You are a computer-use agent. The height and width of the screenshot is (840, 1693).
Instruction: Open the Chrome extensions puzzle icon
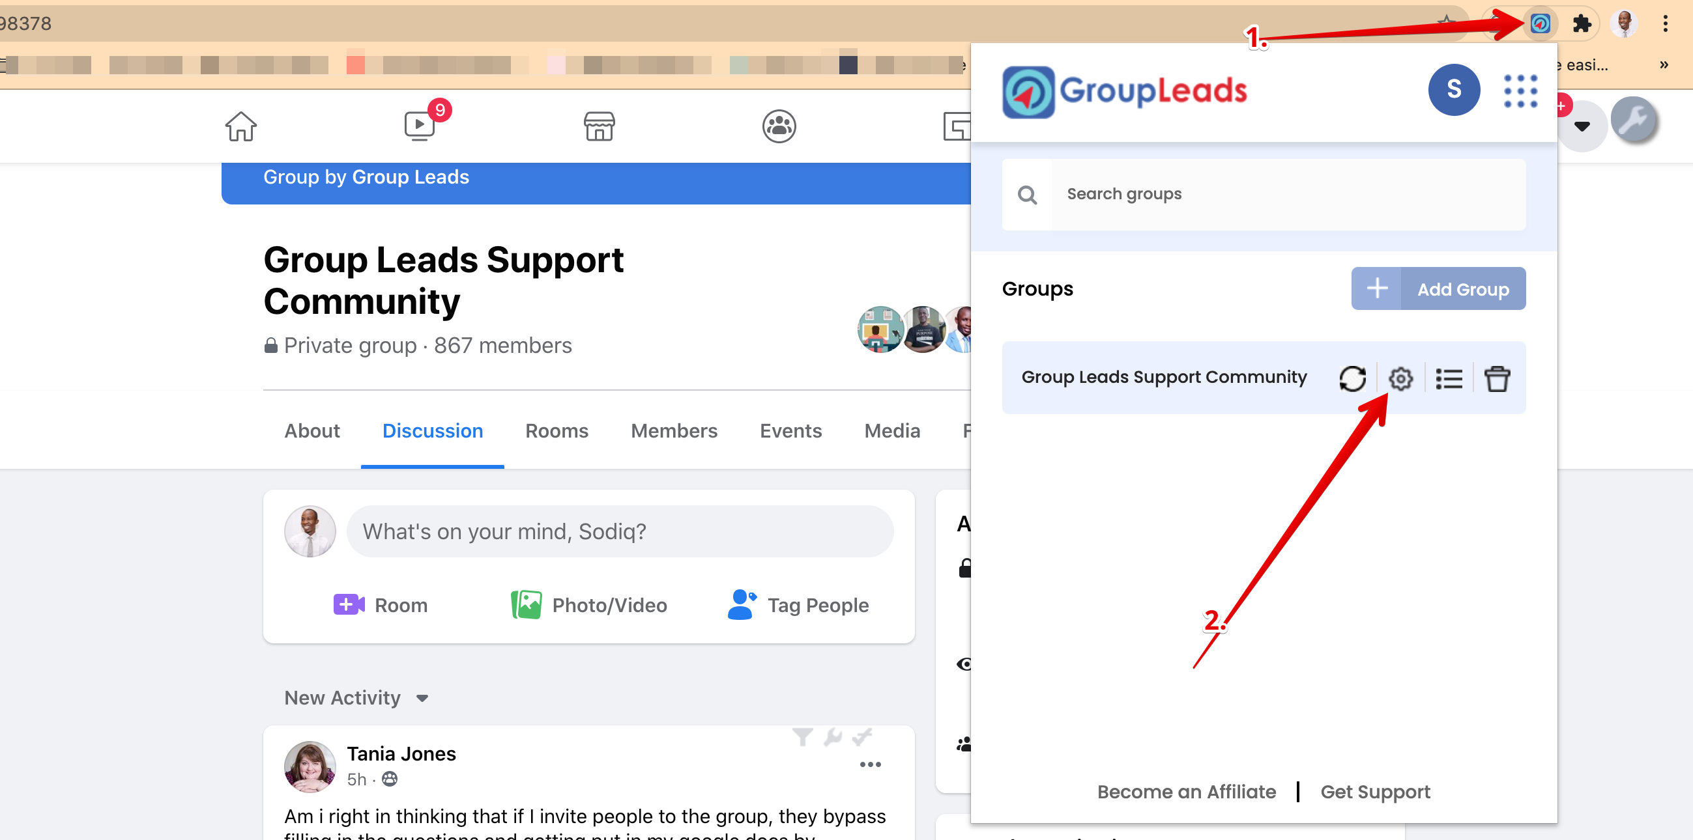pos(1582,23)
